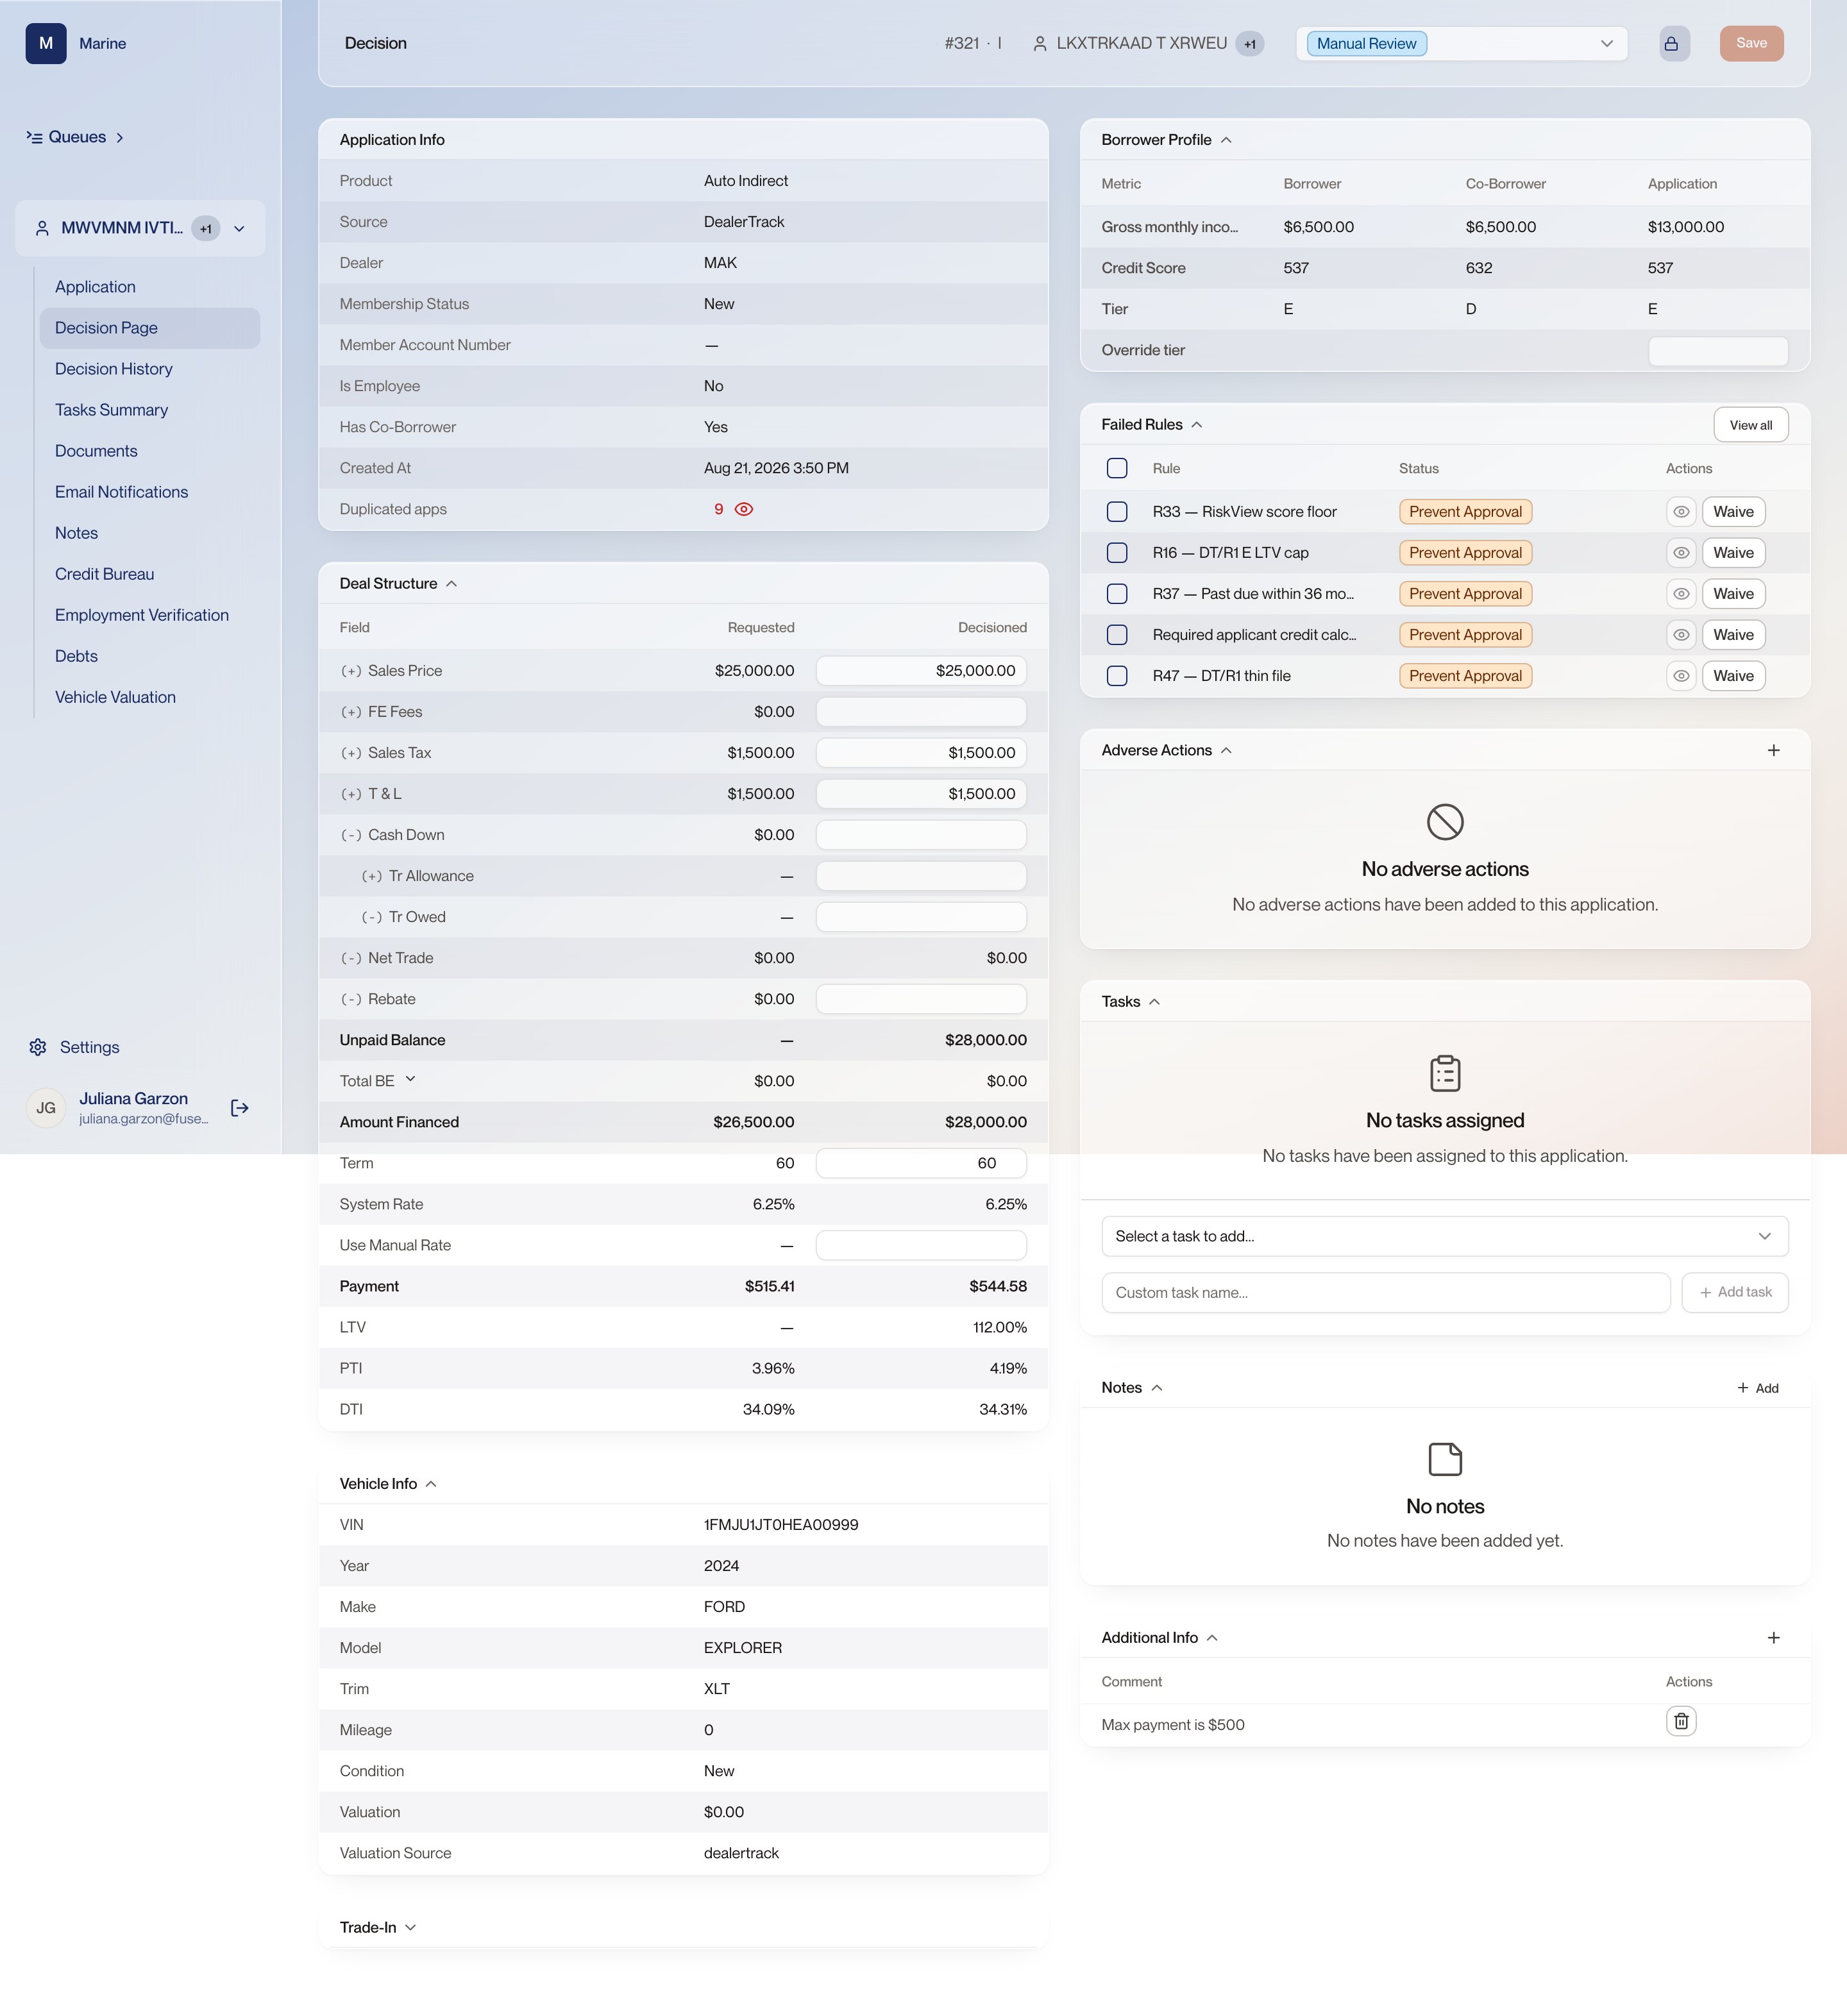The image size is (1847, 2016).
Task: Click View all in Failed Rules
Action: click(x=1750, y=425)
